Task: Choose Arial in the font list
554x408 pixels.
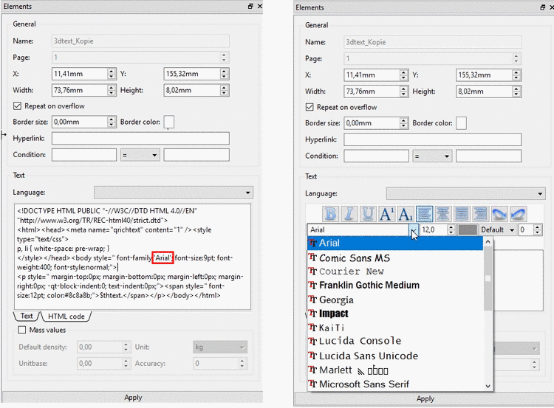Action: click(395, 243)
